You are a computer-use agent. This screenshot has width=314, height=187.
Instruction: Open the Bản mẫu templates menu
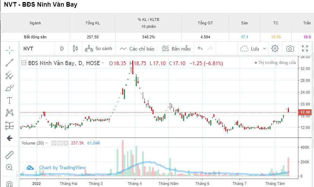click(176, 49)
